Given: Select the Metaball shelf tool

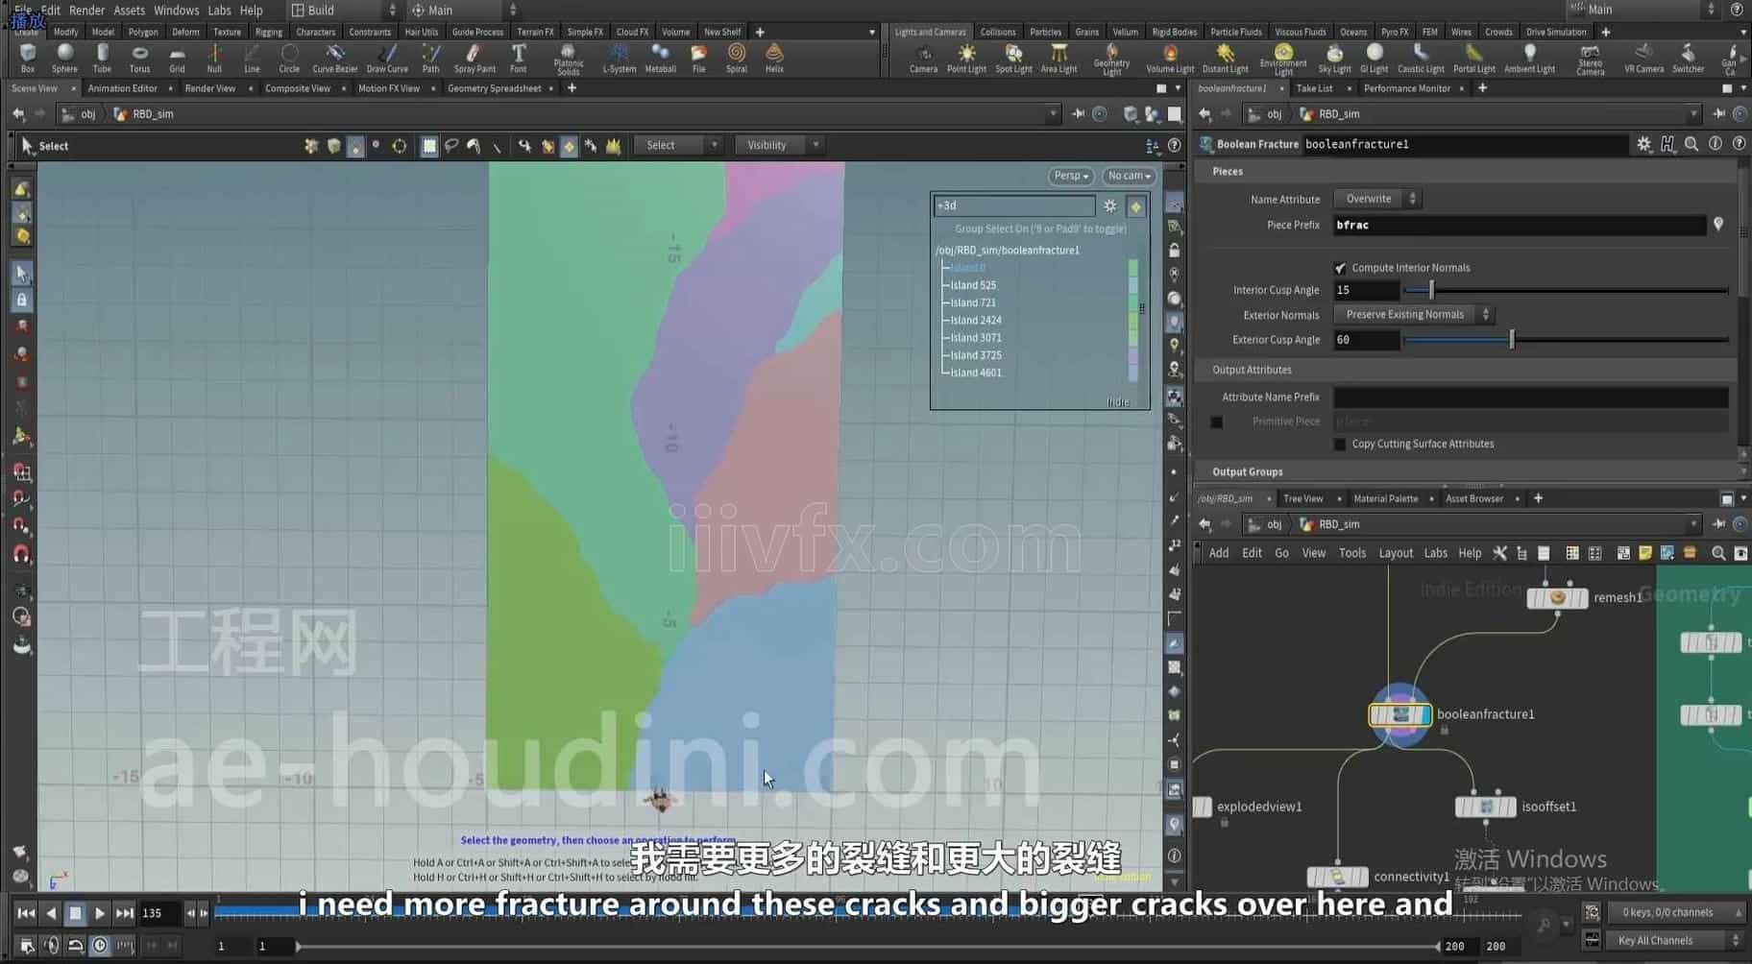Looking at the screenshot, I should [660, 58].
